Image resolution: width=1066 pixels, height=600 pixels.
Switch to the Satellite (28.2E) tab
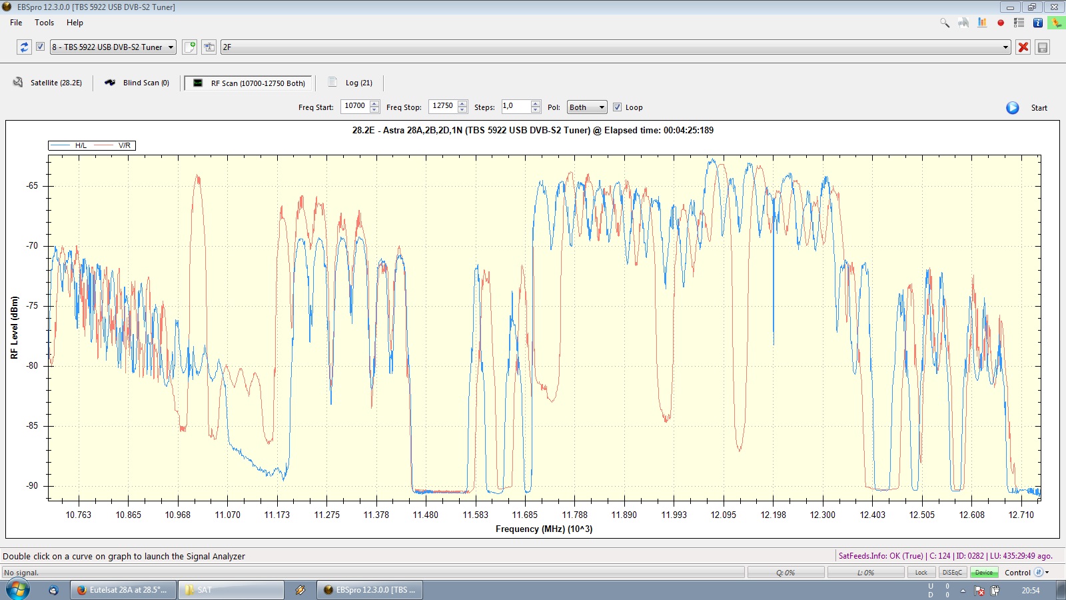(x=47, y=83)
